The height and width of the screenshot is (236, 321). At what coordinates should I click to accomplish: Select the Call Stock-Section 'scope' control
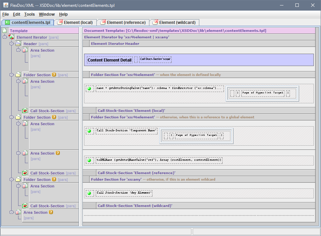click(x=155, y=60)
